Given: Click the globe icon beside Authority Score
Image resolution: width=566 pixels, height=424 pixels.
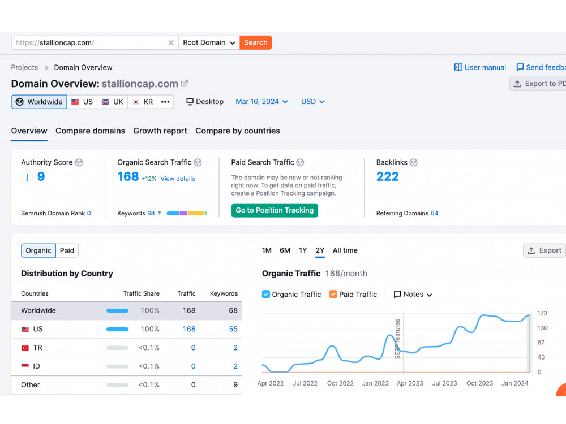Looking at the screenshot, I should pyautogui.click(x=79, y=163).
